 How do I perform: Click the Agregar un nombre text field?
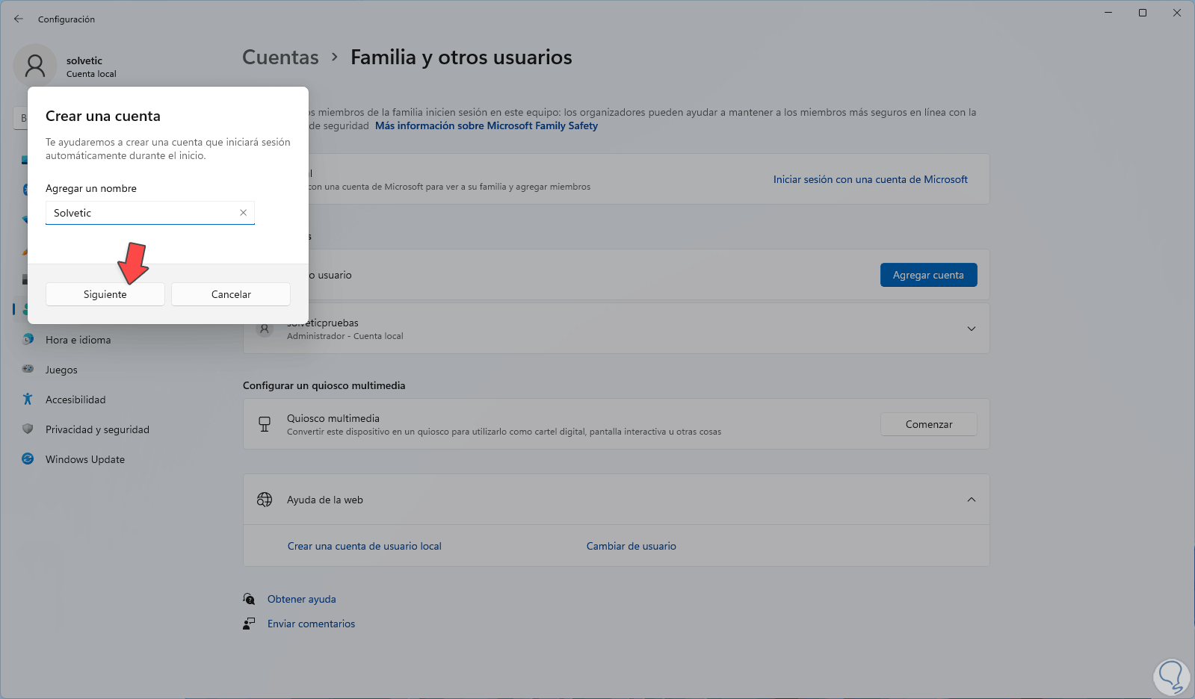pos(142,213)
